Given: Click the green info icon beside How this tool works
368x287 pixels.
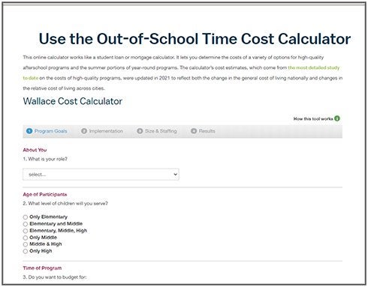Looking at the screenshot, I should 337,118.
